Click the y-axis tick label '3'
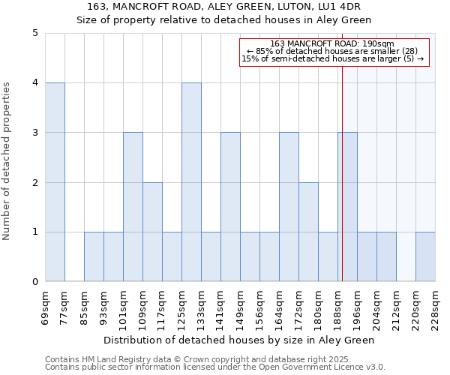This screenshot has width=450, height=375. pos(35,133)
